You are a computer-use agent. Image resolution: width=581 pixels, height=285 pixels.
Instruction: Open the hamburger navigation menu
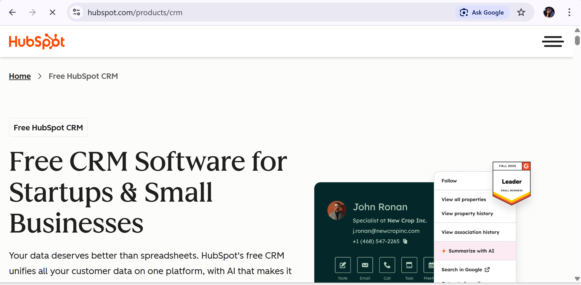(553, 42)
